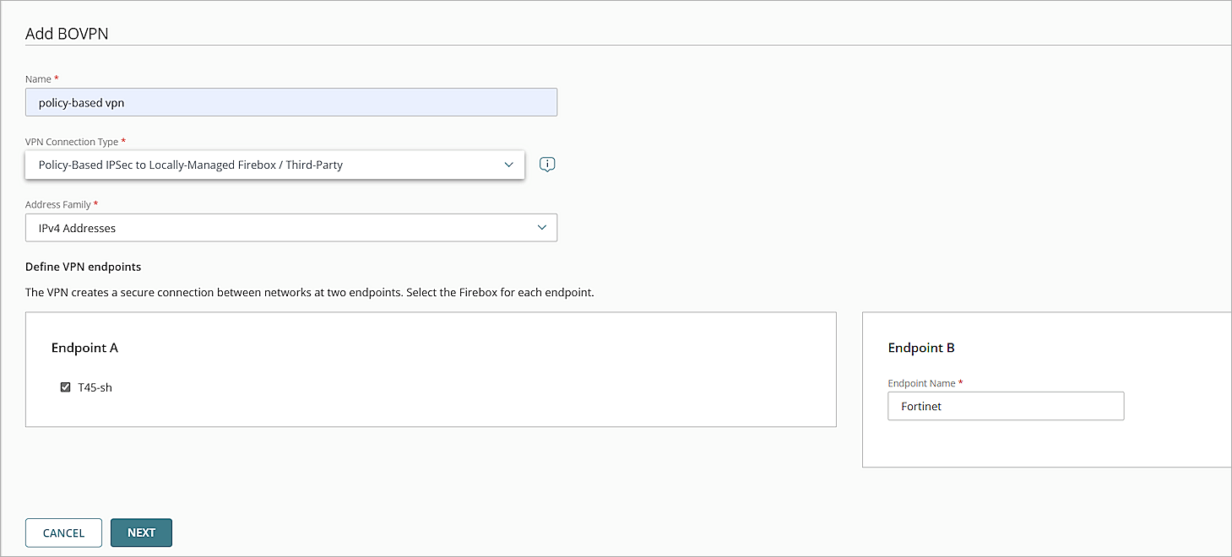Image resolution: width=1232 pixels, height=557 pixels.
Task: Uncheck the T45-sh Firebox under Endpoint A
Action: coord(65,387)
